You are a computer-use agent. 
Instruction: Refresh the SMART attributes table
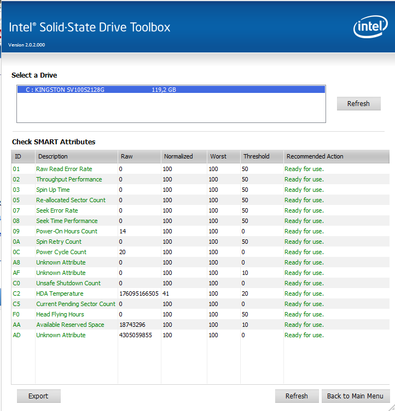(297, 396)
